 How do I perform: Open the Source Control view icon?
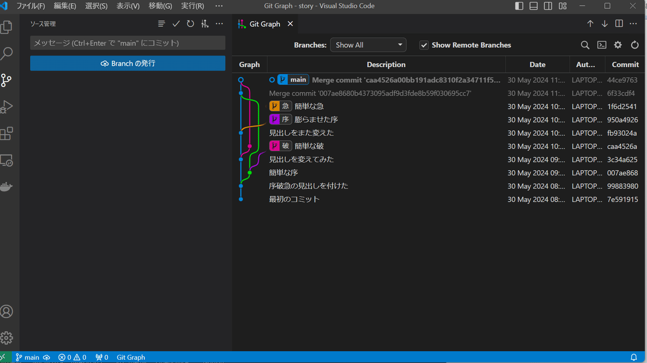coord(6,80)
